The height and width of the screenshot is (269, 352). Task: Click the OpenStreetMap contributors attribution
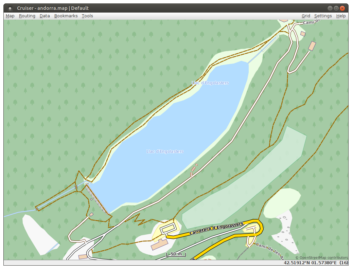pyautogui.click(x=321, y=258)
